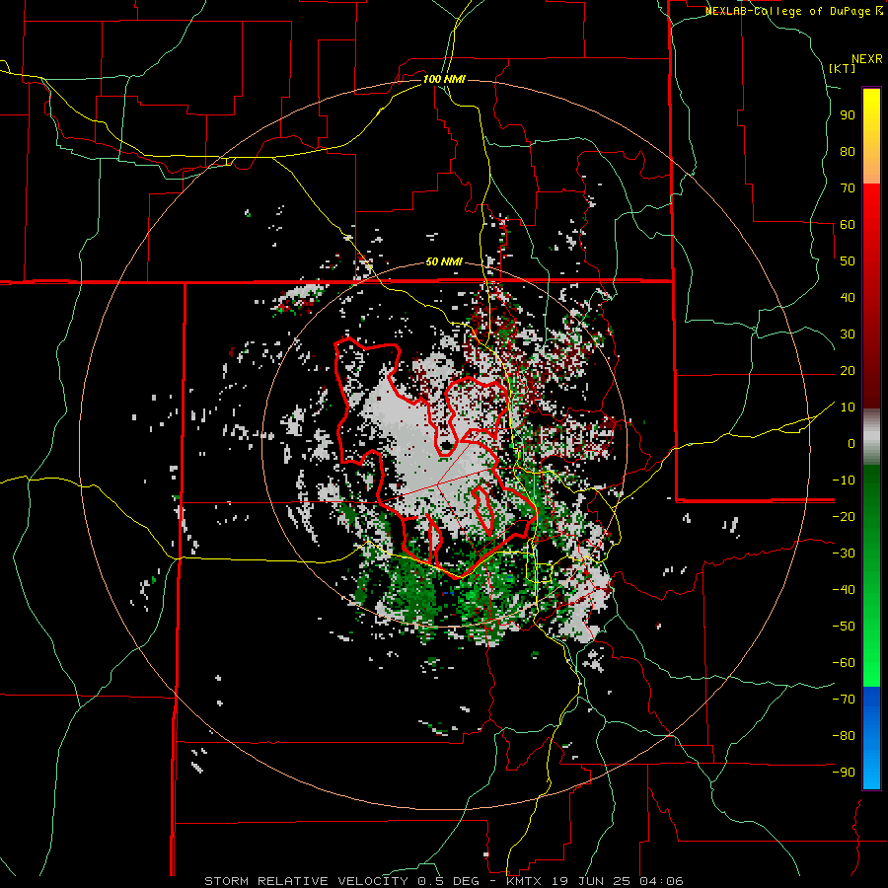The width and height of the screenshot is (888, 888).
Task: Click the positive 30 scale value
Action: [848, 334]
